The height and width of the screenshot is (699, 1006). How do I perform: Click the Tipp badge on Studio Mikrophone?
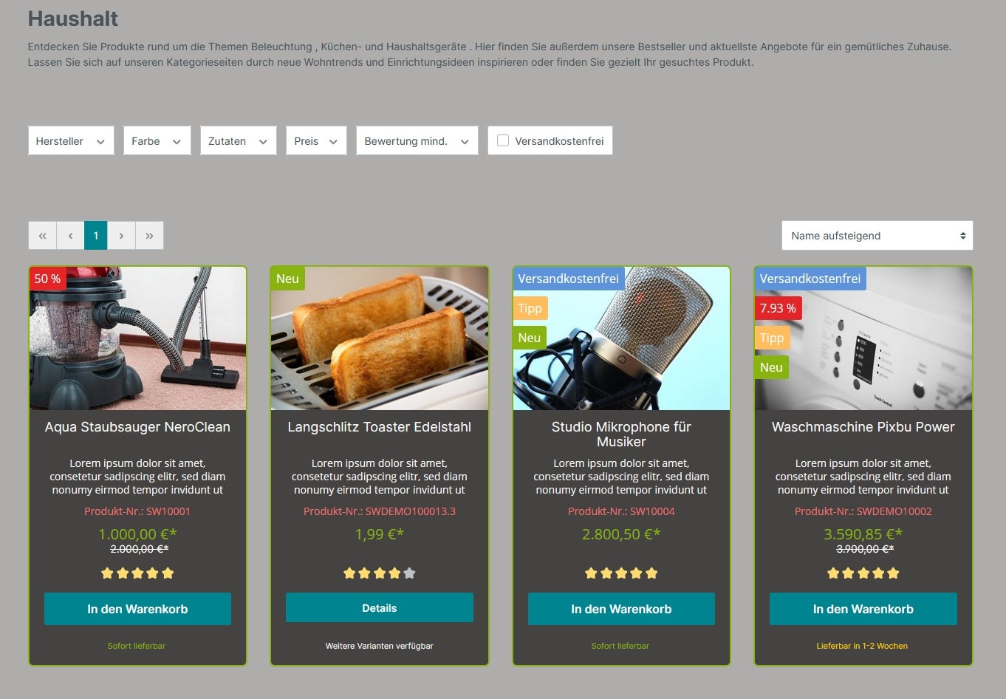pos(530,308)
